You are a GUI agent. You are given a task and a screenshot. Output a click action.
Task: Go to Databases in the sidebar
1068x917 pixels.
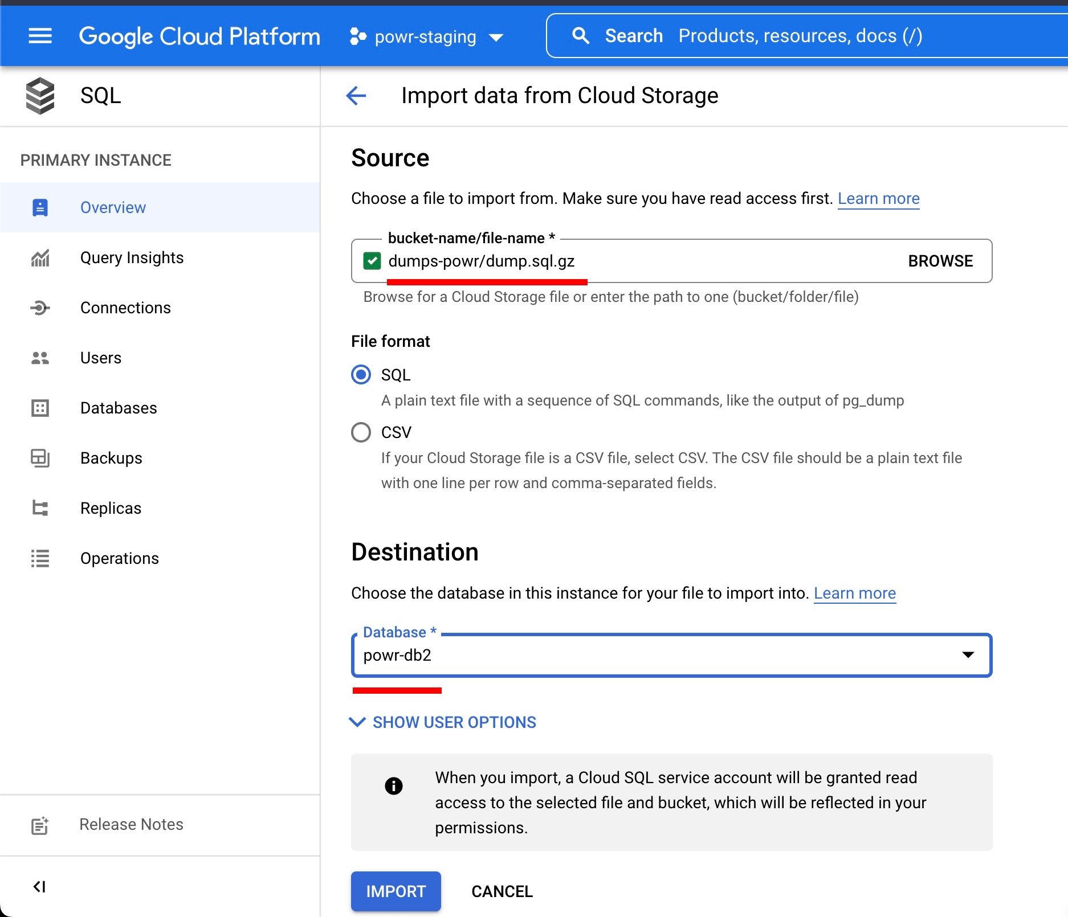click(119, 408)
